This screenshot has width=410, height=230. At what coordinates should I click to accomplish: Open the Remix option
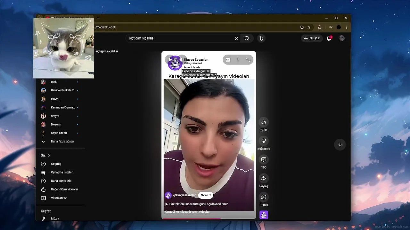[x=264, y=197]
